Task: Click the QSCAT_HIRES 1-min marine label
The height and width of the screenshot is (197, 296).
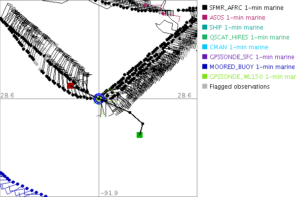Action: 249,37
